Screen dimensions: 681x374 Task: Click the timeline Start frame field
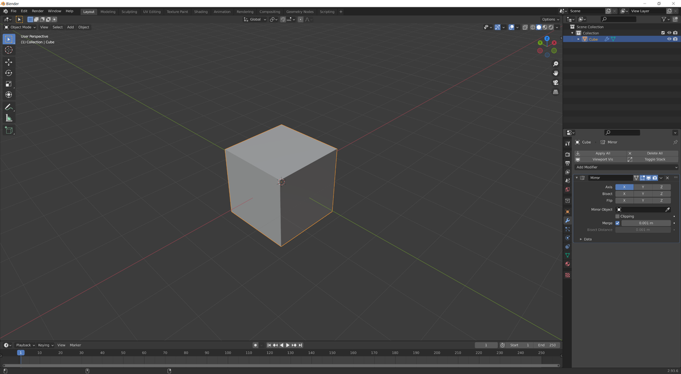[x=520, y=345]
